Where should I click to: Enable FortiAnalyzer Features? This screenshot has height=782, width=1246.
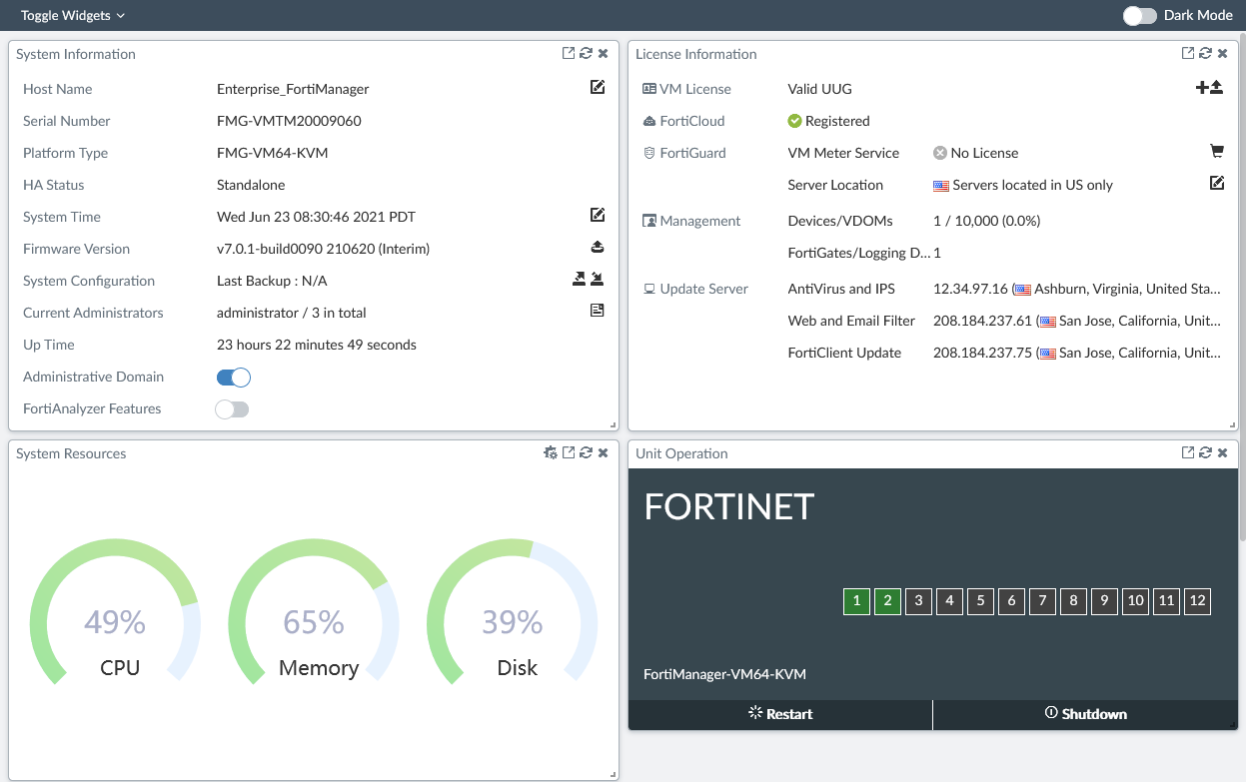coord(233,408)
